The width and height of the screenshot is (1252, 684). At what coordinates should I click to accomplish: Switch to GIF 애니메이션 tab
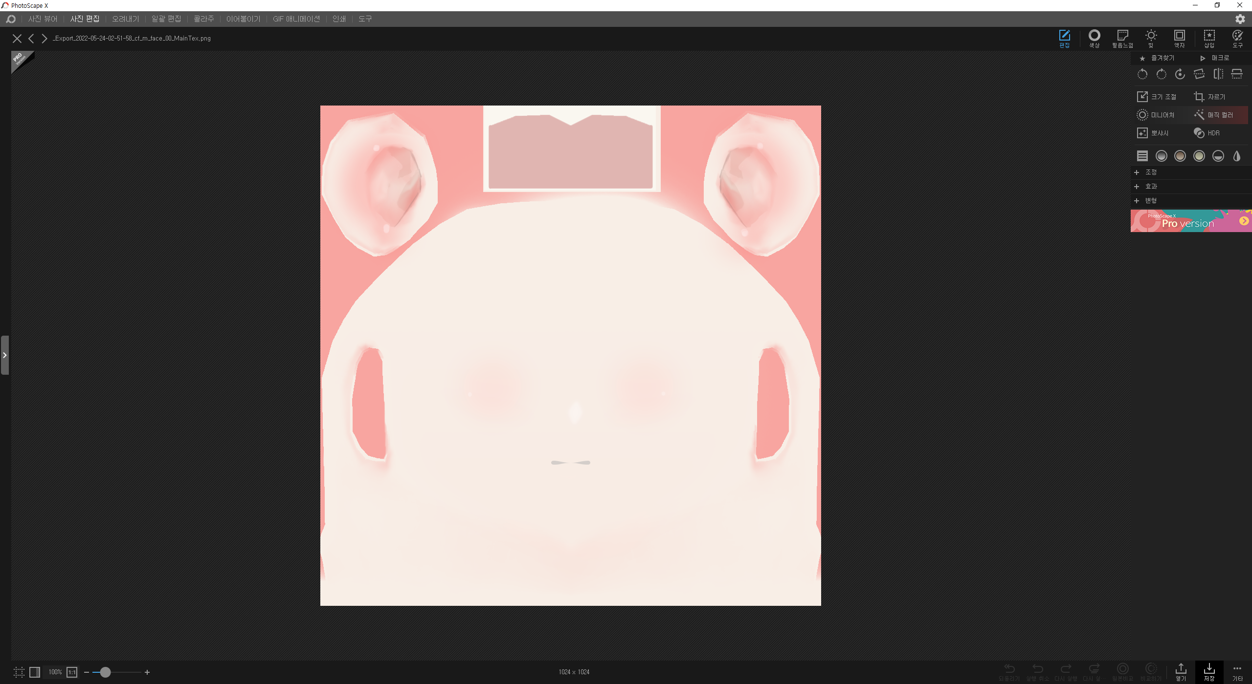coord(296,19)
